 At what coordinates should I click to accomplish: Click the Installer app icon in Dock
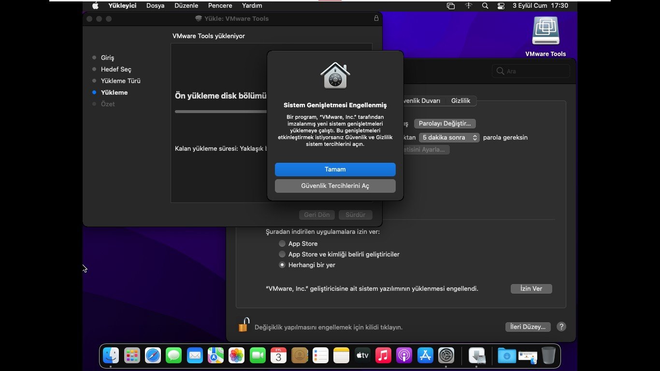tap(477, 356)
